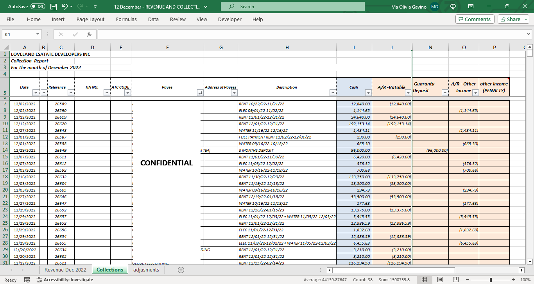Open the Ribbon Display Options icon
534x284 pixels.
point(471,7)
